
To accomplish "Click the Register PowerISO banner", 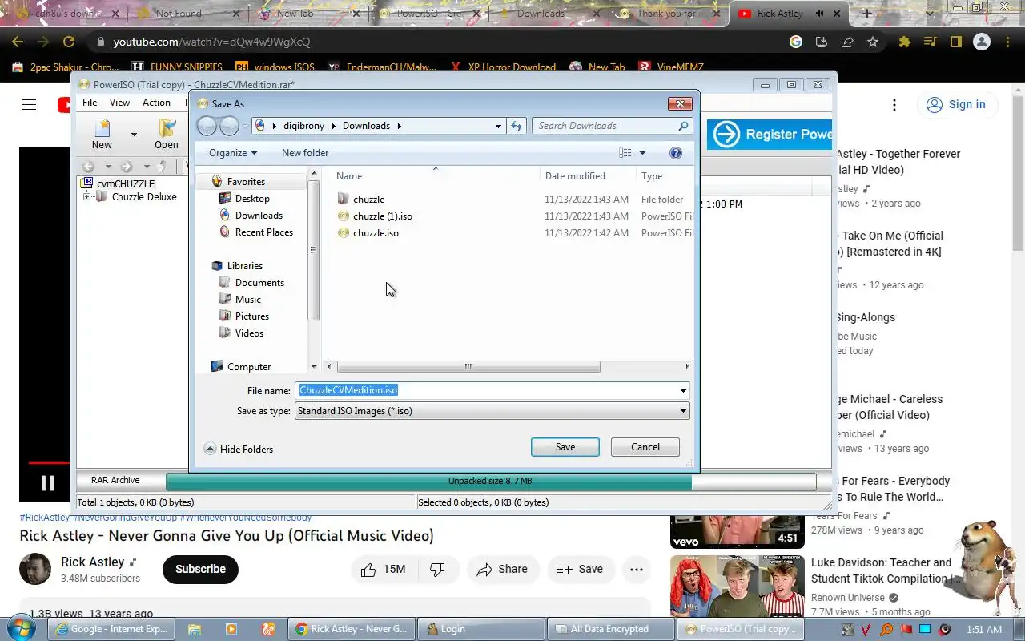I will click(x=769, y=135).
